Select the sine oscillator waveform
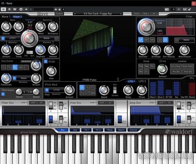This screenshot has height=164, width=196. pos(4,67)
